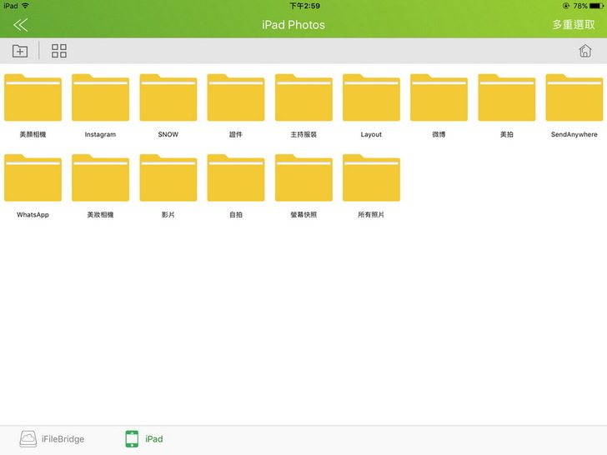Switch to the iFileBridge tab
Screen dimensions: 607x455
(x=52, y=439)
